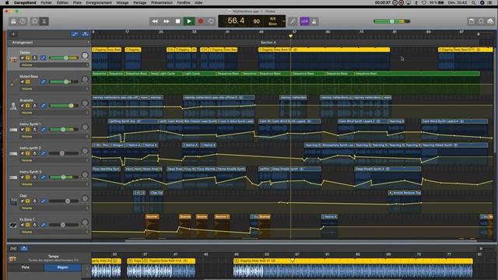This screenshot has width=498, height=280.
Task: Click the green Play button
Action: tap(189, 21)
